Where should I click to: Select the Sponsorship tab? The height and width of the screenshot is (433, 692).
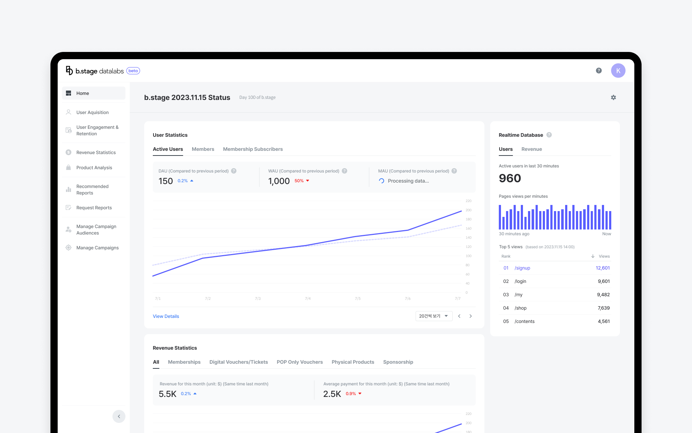398,362
